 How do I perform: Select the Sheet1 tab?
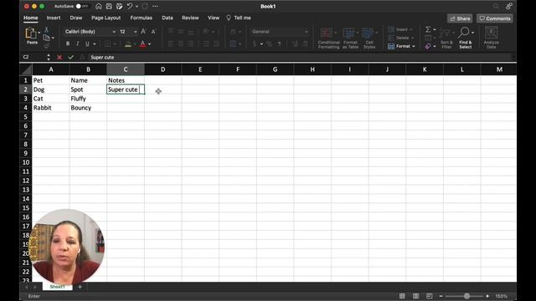click(57, 287)
